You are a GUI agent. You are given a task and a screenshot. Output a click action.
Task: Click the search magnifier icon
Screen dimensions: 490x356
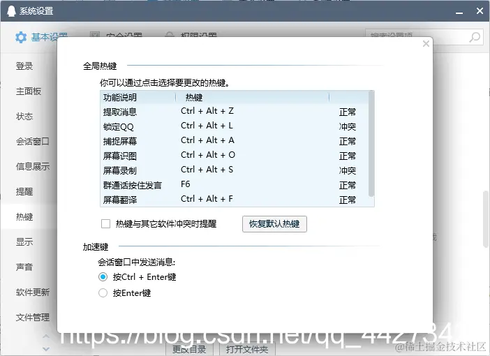pyautogui.click(x=475, y=37)
